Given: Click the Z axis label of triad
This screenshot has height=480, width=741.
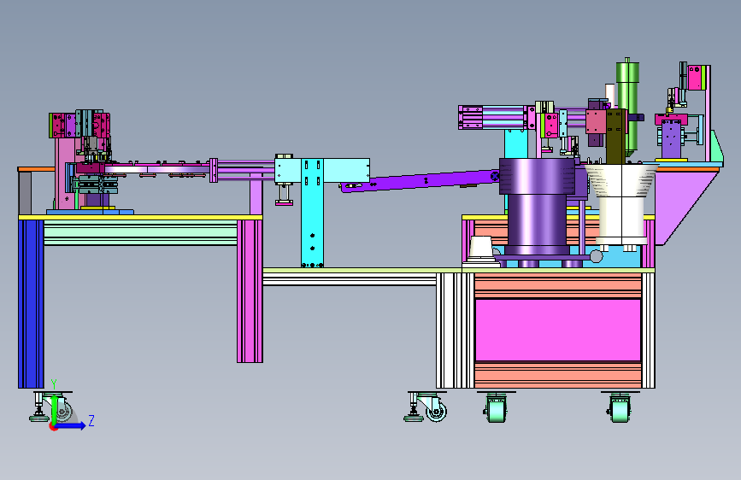Looking at the screenshot, I should tap(91, 420).
